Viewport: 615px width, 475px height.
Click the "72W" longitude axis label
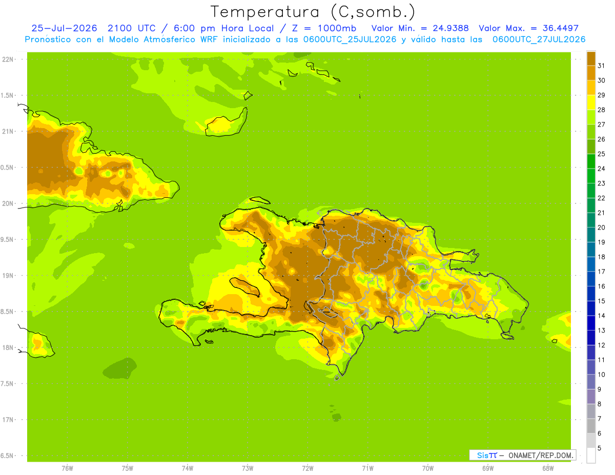(307, 468)
